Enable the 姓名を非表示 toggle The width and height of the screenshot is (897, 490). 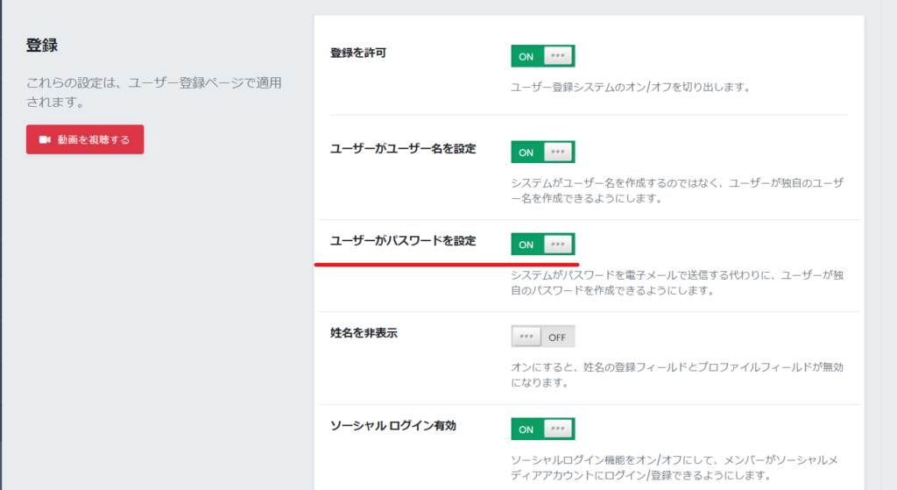coord(543,337)
